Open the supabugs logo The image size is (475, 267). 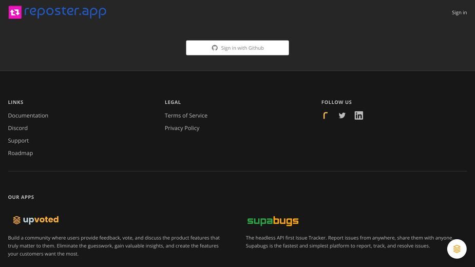(273, 221)
